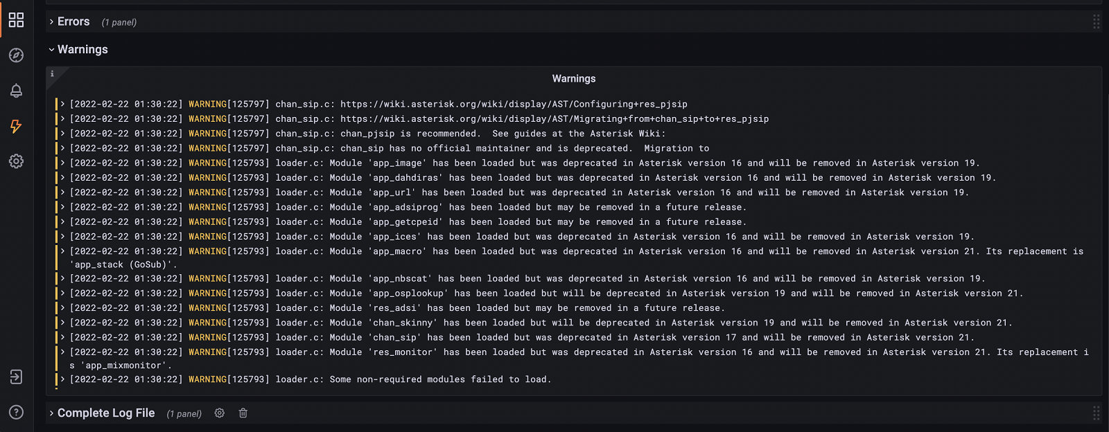Open the Explore compass icon
This screenshot has width=1109, height=432.
click(x=16, y=55)
